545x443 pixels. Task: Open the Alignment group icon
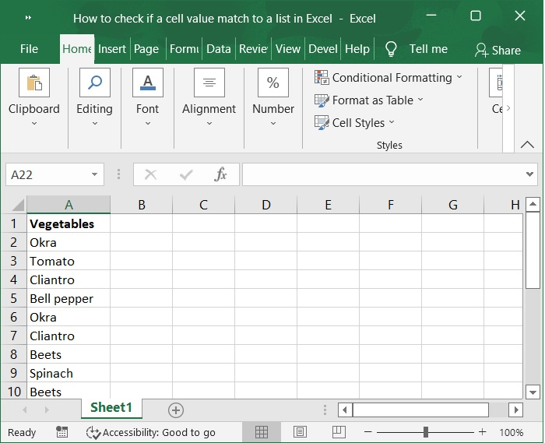209,83
